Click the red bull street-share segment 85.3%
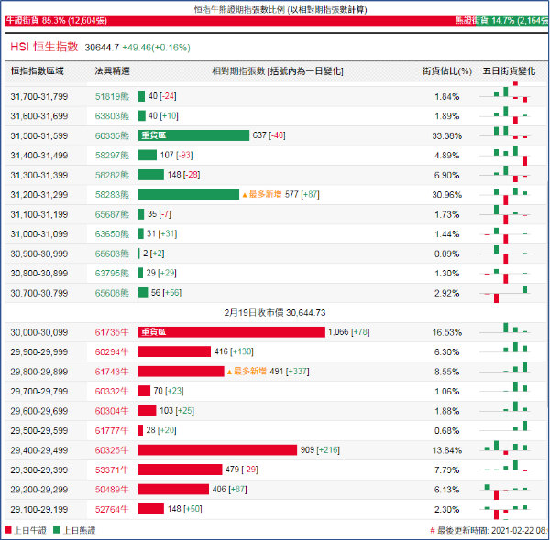Viewport: 550px width, 540px height. (x=240, y=21)
